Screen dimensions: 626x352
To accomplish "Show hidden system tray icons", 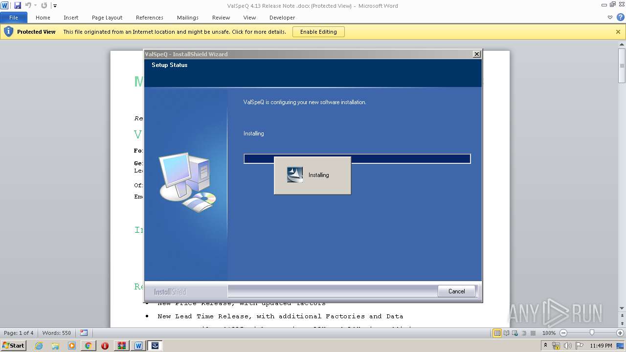I will tap(545, 346).
